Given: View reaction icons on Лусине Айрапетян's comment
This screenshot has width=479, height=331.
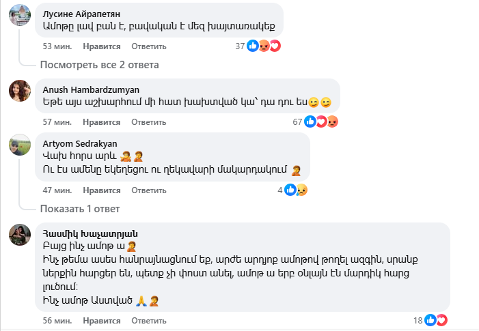Looking at the screenshot, I should 264,46.
